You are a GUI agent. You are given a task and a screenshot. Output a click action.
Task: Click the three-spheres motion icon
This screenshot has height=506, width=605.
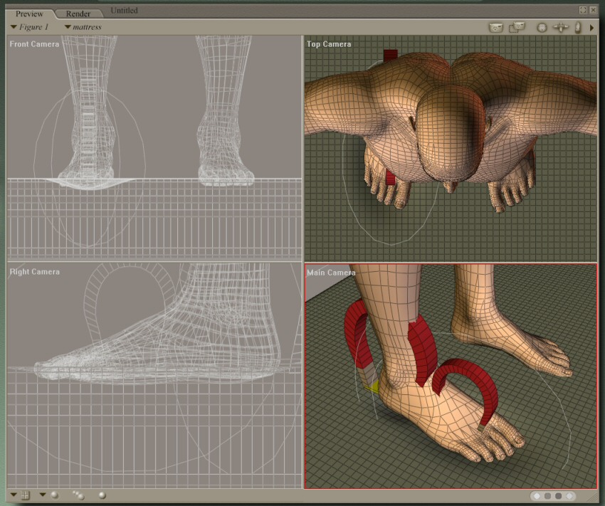78,495
